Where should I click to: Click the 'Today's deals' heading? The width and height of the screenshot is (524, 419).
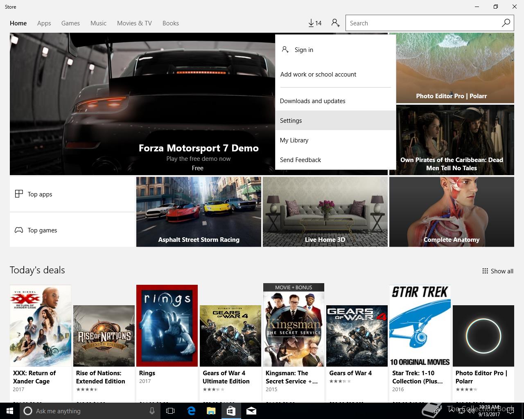(37, 270)
